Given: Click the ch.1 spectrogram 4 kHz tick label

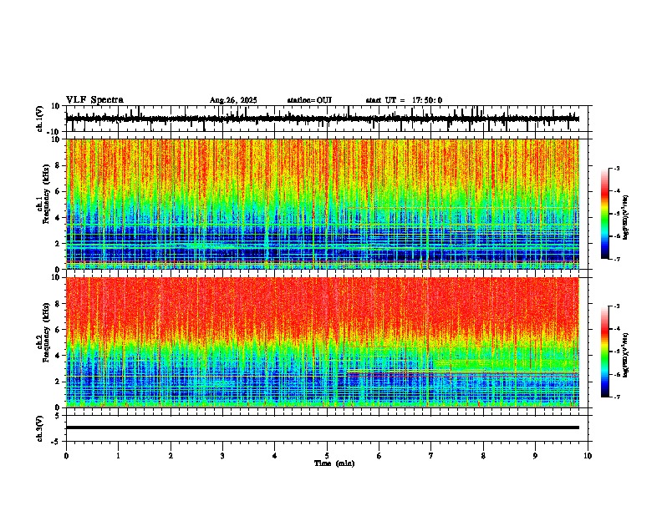Looking at the screenshot, I should [x=59, y=218].
